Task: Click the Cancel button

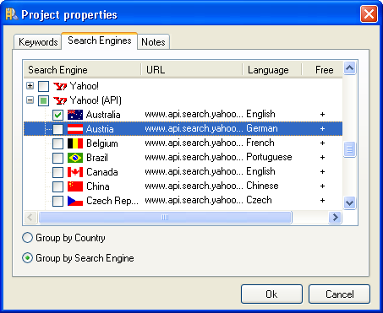Action: [339, 294]
